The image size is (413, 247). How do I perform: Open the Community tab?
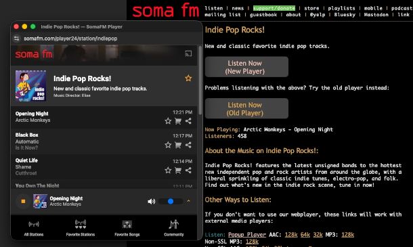173,228
